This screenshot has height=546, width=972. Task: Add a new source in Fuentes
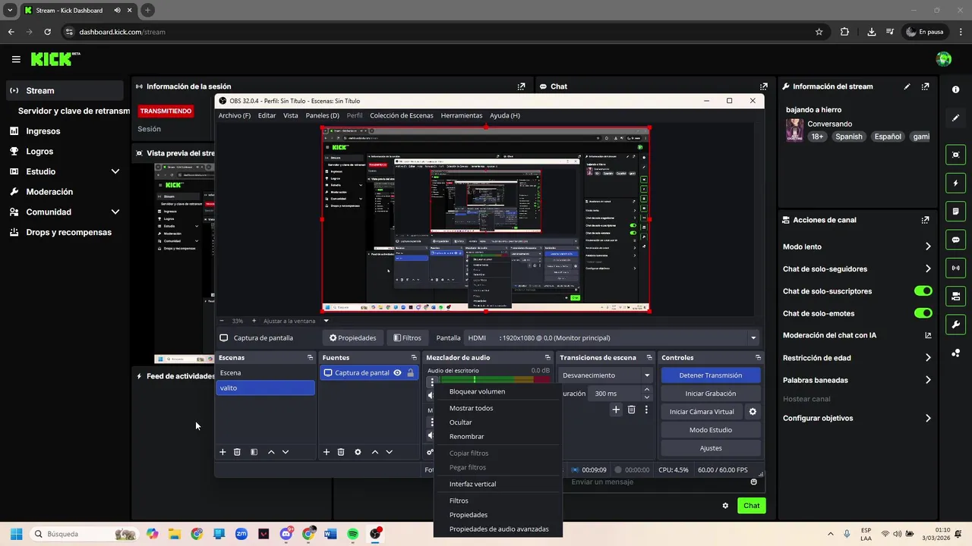[327, 452]
